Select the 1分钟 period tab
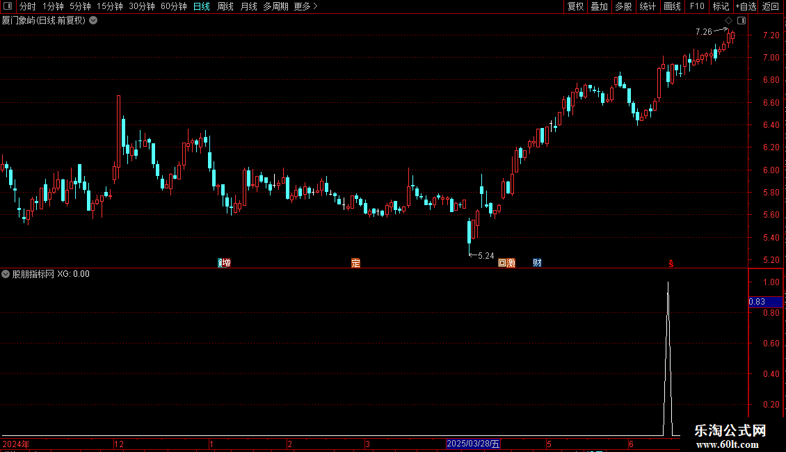 click(x=53, y=6)
